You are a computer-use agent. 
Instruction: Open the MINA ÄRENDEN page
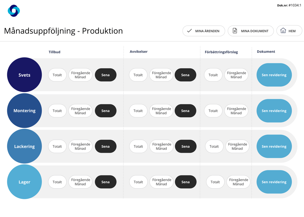point(204,31)
